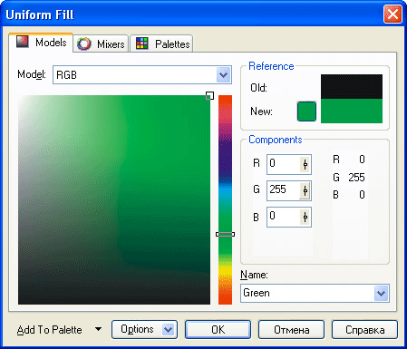Expand the Name dropdown arrow
The height and width of the screenshot is (349, 407).
pos(381,293)
